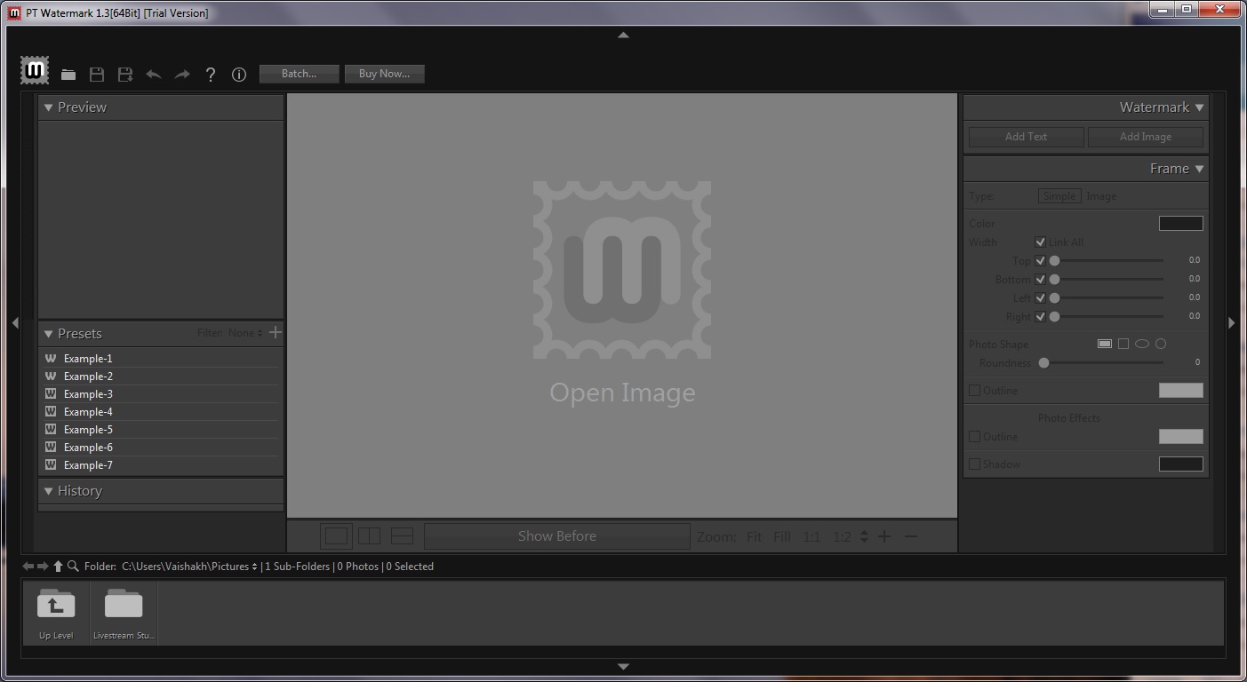
Task: Select the square photo shape
Action: click(x=1123, y=344)
